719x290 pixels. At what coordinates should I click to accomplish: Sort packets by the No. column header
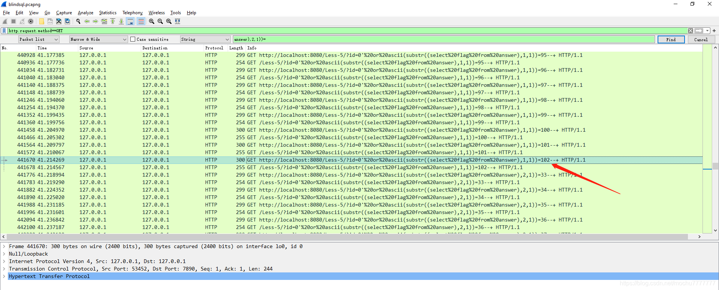pos(18,48)
